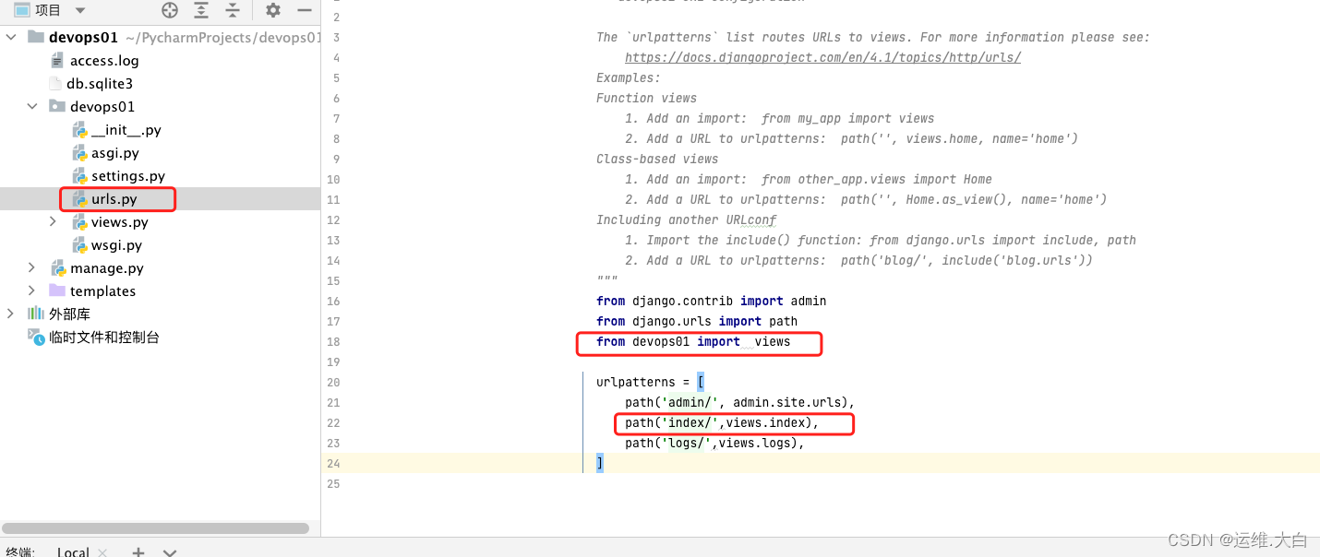Select the inner devops01 package folder
Image resolution: width=1320 pixels, height=557 pixels.
tap(92, 106)
